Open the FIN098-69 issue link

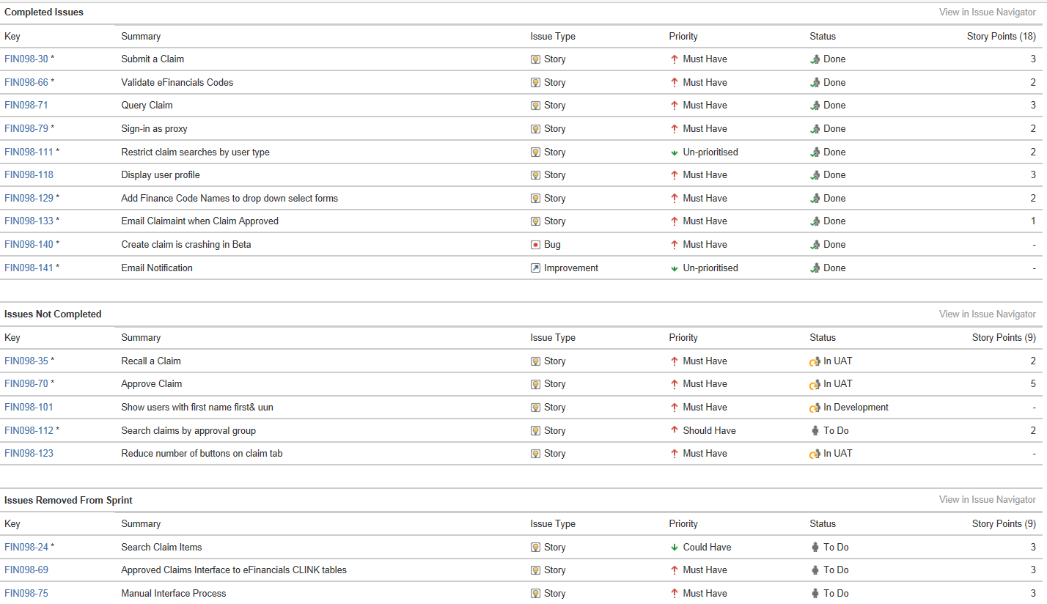point(26,570)
